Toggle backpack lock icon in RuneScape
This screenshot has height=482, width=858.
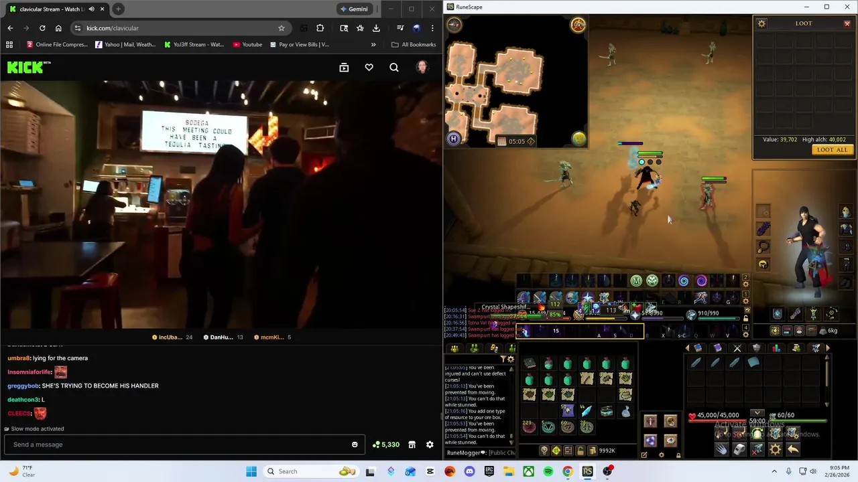point(580,451)
